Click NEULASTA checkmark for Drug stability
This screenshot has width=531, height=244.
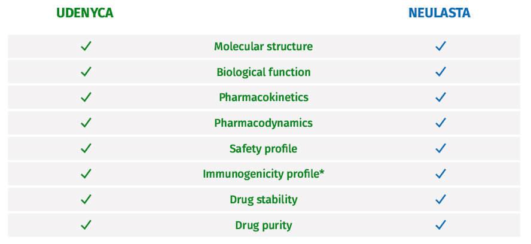point(441,199)
